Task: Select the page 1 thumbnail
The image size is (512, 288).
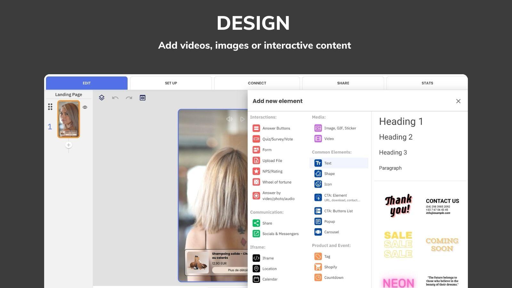Action: point(68,119)
